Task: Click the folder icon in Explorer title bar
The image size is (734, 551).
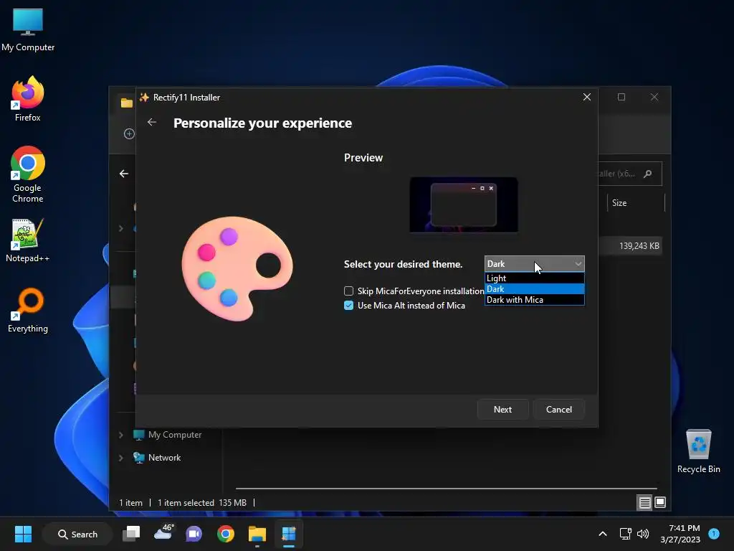Action: pos(126,103)
